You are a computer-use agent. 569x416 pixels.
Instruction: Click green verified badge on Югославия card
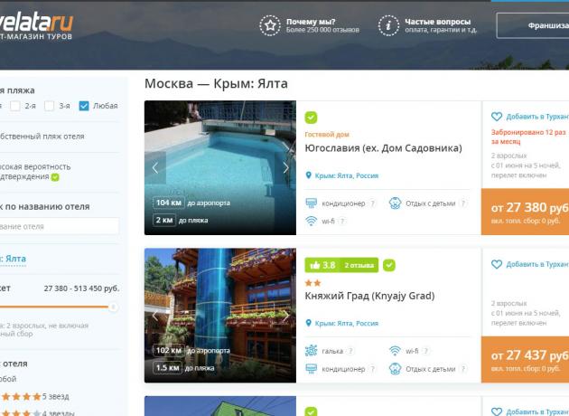[x=311, y=118]
